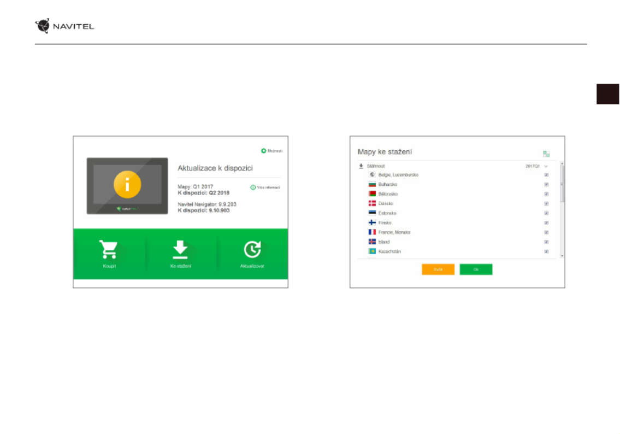620x434 pixels.
Task: Select the 'Estonsko' row label
Action: [387, 213]
